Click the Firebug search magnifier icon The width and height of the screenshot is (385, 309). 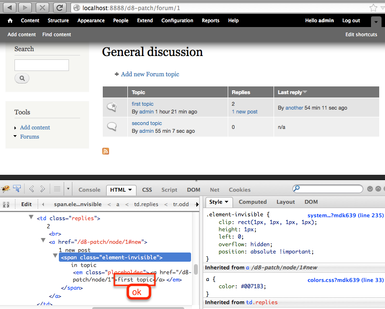(x=297, y=188)
